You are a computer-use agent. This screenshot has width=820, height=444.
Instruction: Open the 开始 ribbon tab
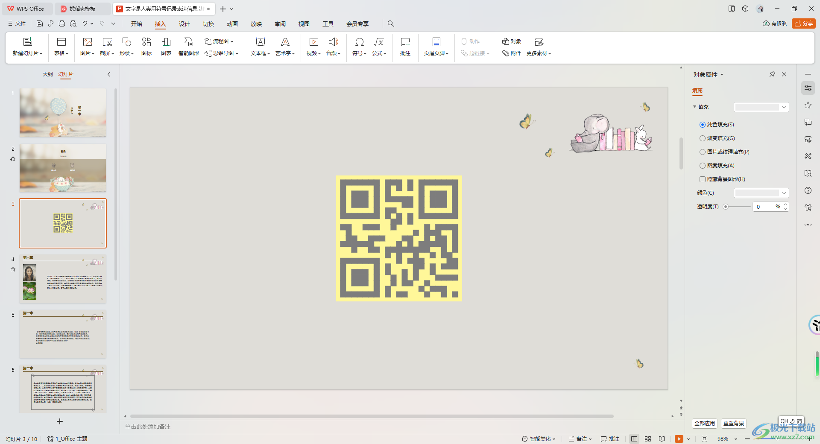137,24
